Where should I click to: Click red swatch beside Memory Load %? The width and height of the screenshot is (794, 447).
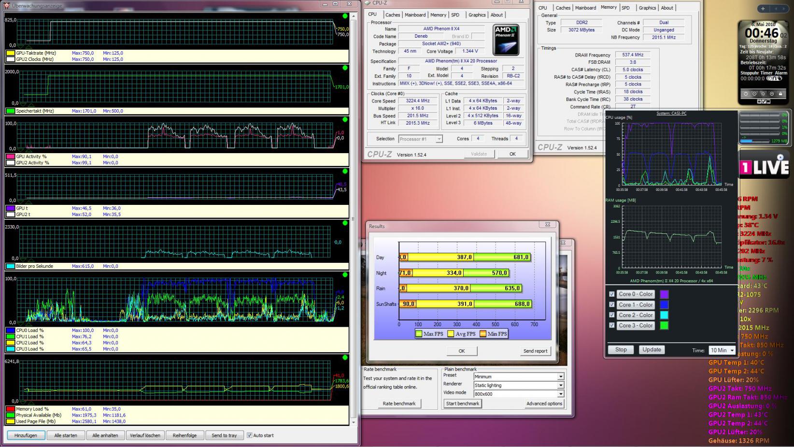(10, 409)
